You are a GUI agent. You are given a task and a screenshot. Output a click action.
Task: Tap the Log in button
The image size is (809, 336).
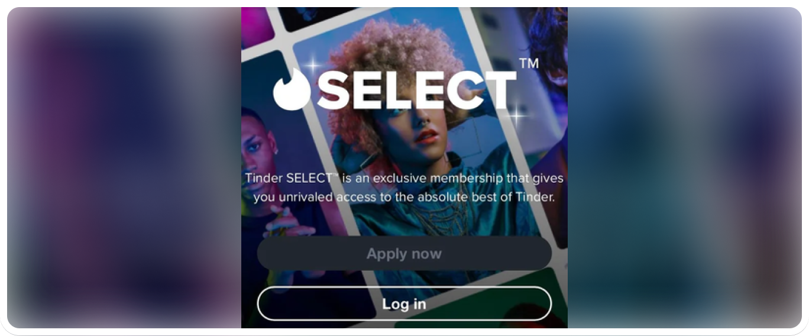click(404, 304)
